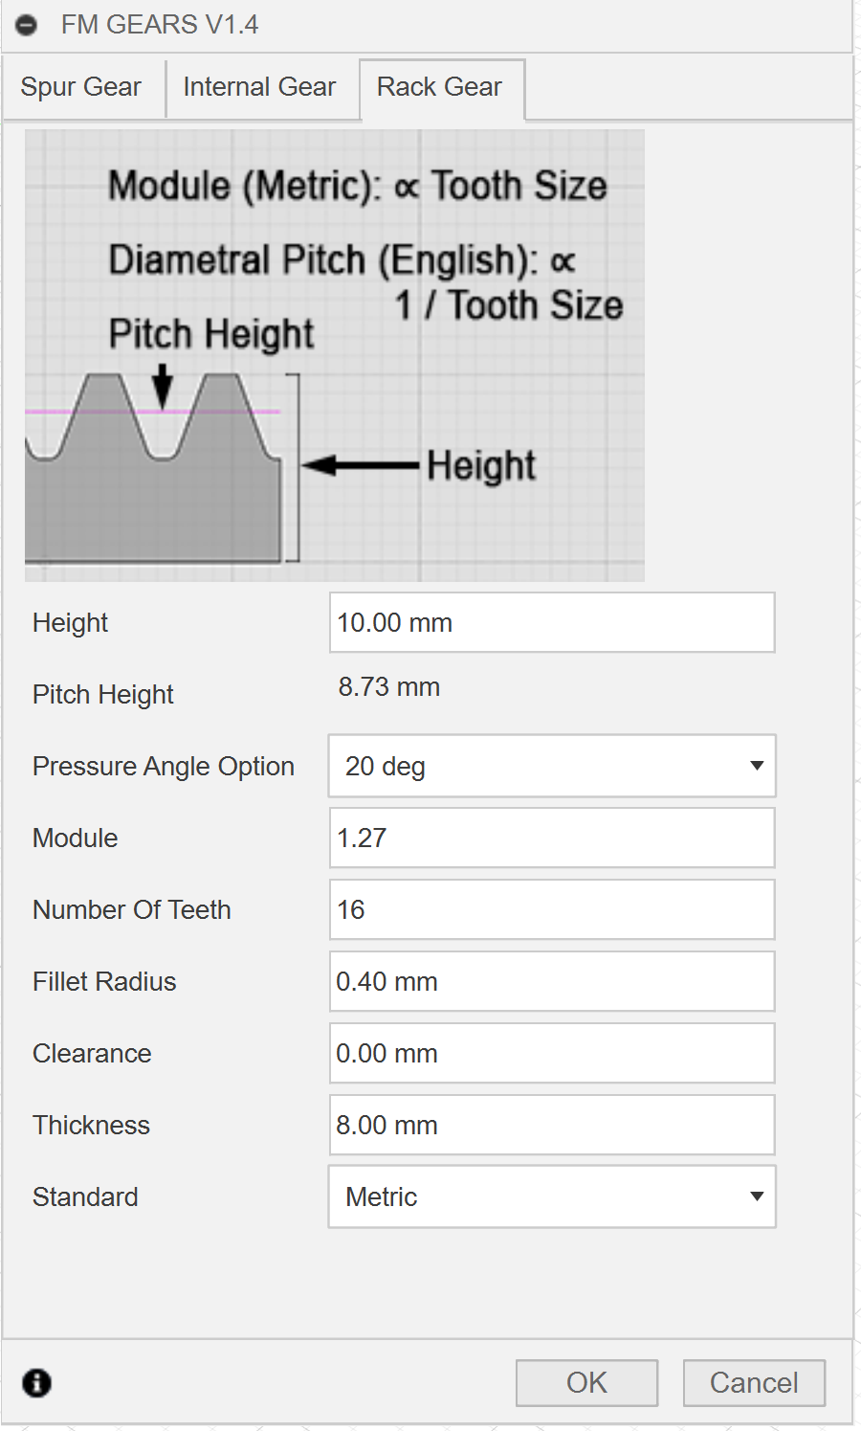Click the Metric standard combo box
This screenshot has width=861, height=1431.
[536, 1196]
